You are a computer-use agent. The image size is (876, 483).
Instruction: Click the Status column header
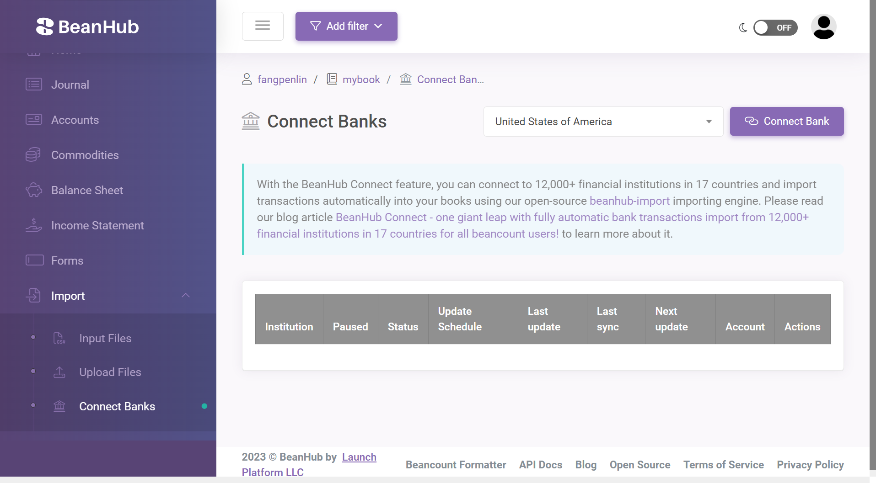403,319
